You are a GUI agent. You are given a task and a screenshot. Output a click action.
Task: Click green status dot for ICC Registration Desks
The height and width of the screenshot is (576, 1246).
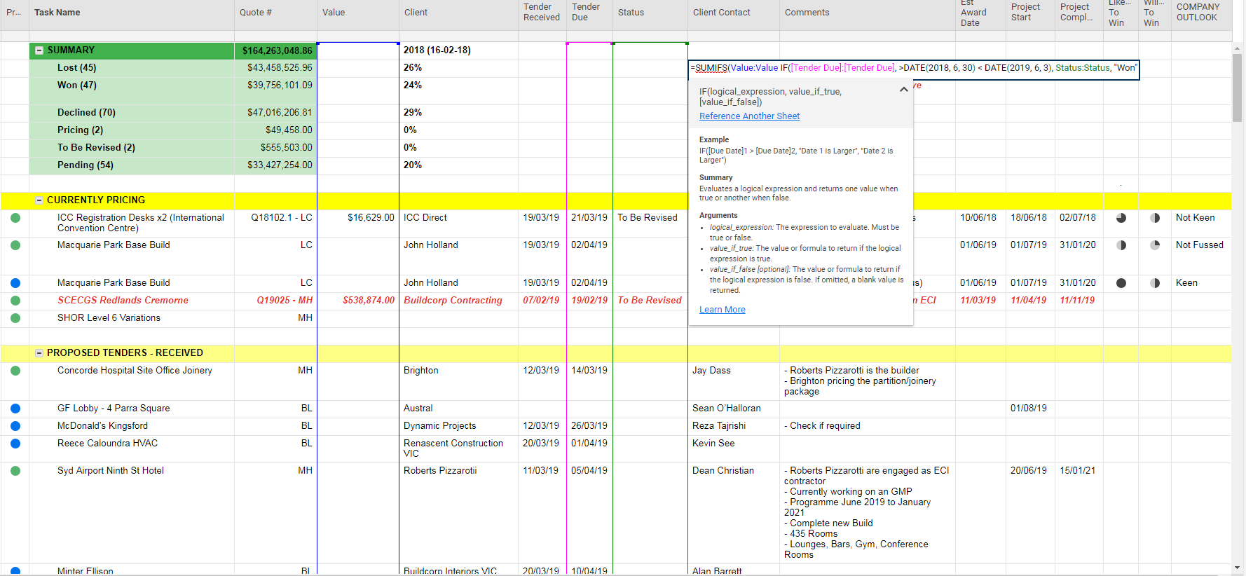15,218
